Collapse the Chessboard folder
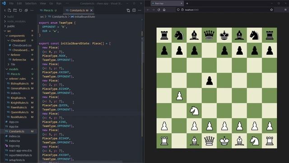This screenshot has width=289, height=163. point(19,40)
